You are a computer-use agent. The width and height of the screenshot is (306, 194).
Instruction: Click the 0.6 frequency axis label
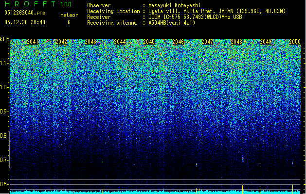tap(4, 184)
